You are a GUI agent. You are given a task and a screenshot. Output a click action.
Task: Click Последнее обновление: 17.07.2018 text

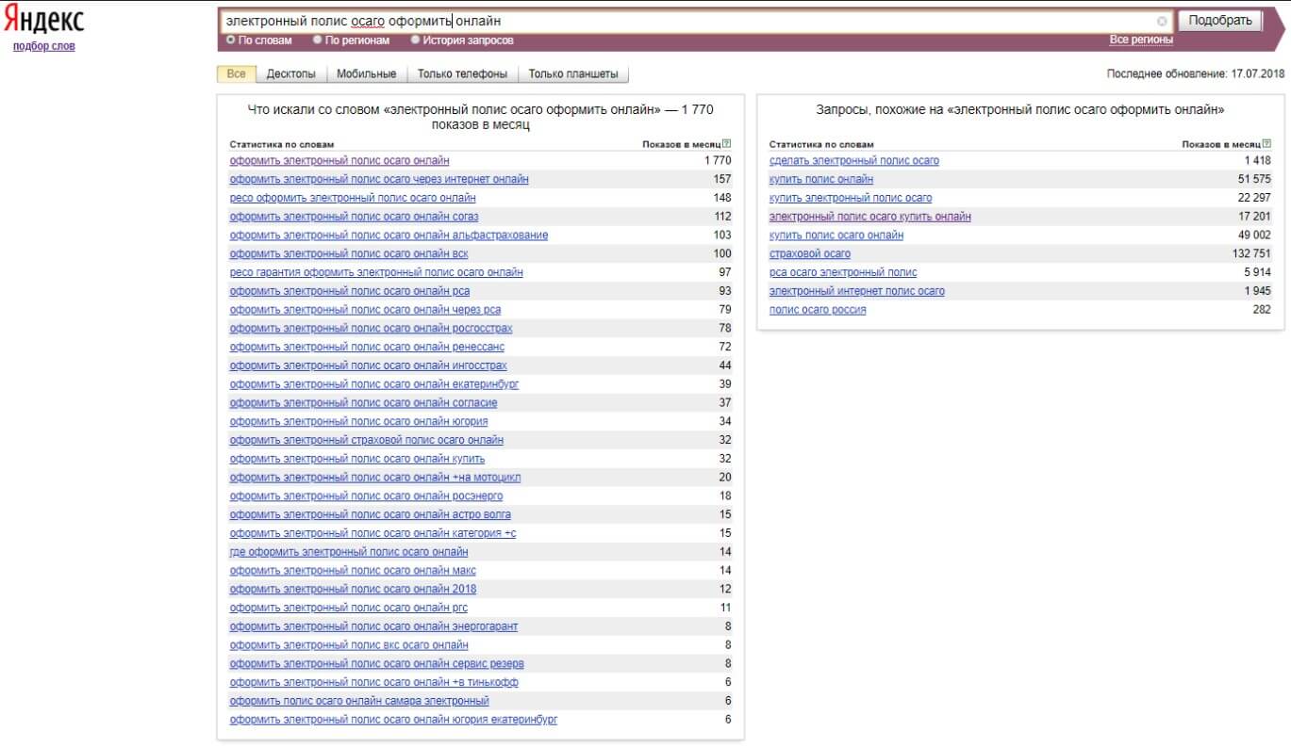1196,73
